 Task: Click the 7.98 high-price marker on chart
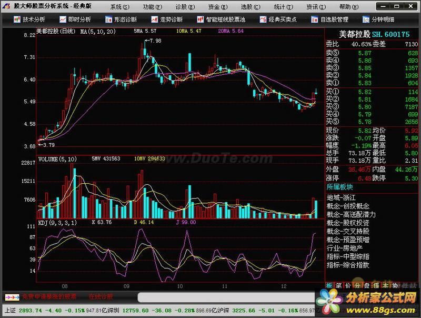[153, 41]
